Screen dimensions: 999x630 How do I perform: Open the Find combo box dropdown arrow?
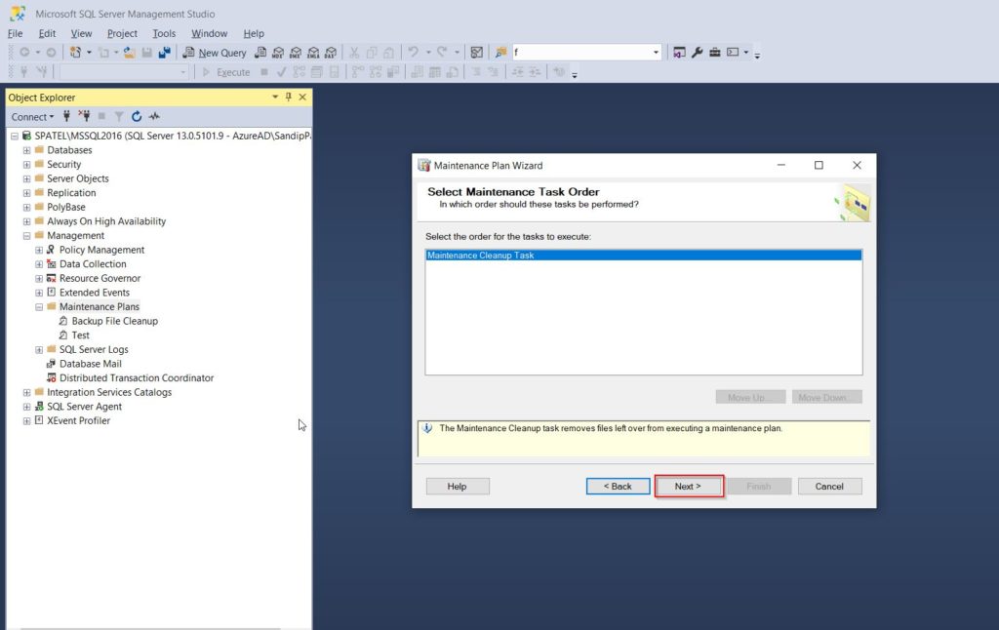coord(656,53)
